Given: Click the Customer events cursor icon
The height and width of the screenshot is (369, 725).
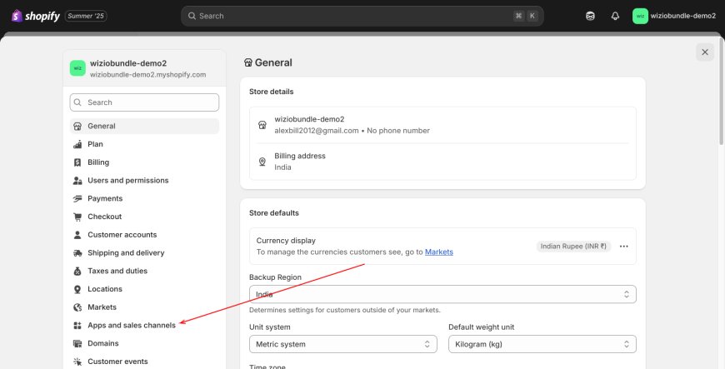Looking at the screenshot, I should [x=77, y=362].
